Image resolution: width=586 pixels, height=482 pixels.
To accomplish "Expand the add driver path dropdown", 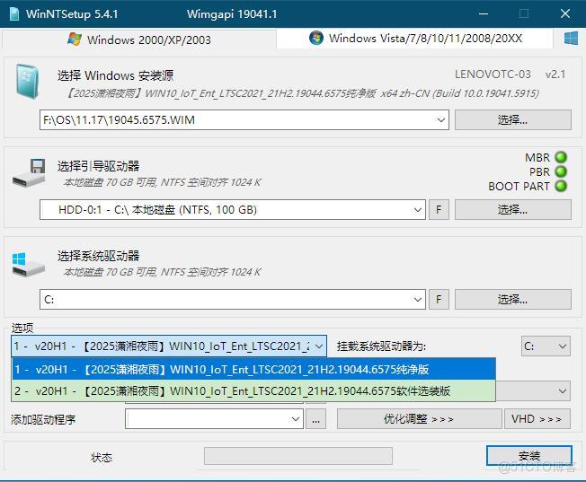I will point(295,419).
